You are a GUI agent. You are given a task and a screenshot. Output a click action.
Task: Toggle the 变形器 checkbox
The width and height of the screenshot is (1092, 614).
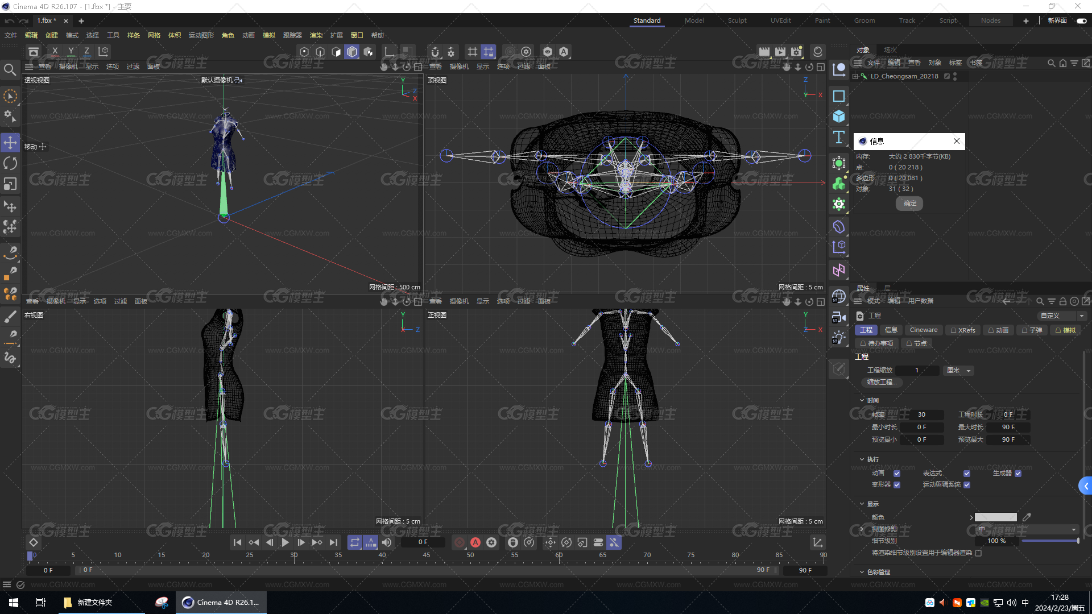pyautogui.click(x=897, y=485)
